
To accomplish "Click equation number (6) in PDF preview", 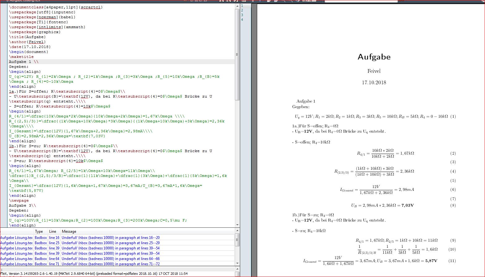I will pyautogui.click(x=453, y=189).
